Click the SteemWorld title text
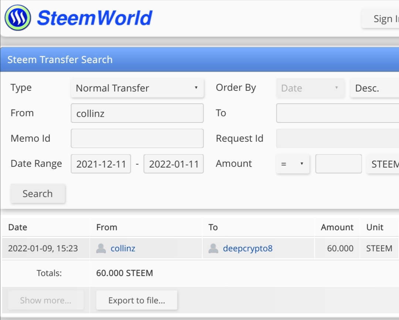399x320 pixels. coord(95,18)
